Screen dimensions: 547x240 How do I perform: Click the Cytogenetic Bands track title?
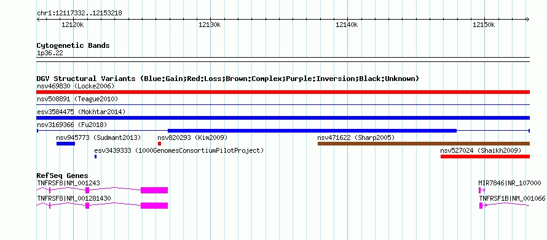[73, 45]
